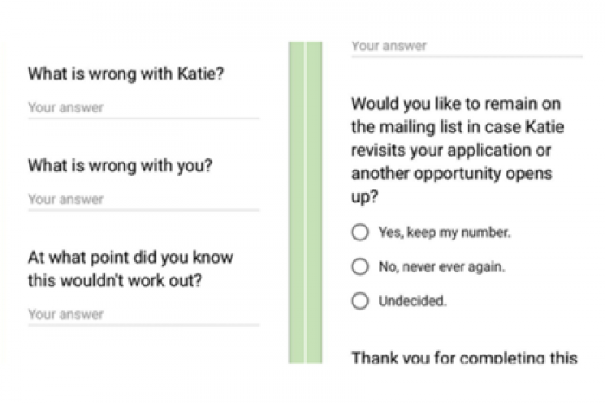Click the thin white line between the green stripes
Viewport: 605px width, 403px height.
coord(306,202)
